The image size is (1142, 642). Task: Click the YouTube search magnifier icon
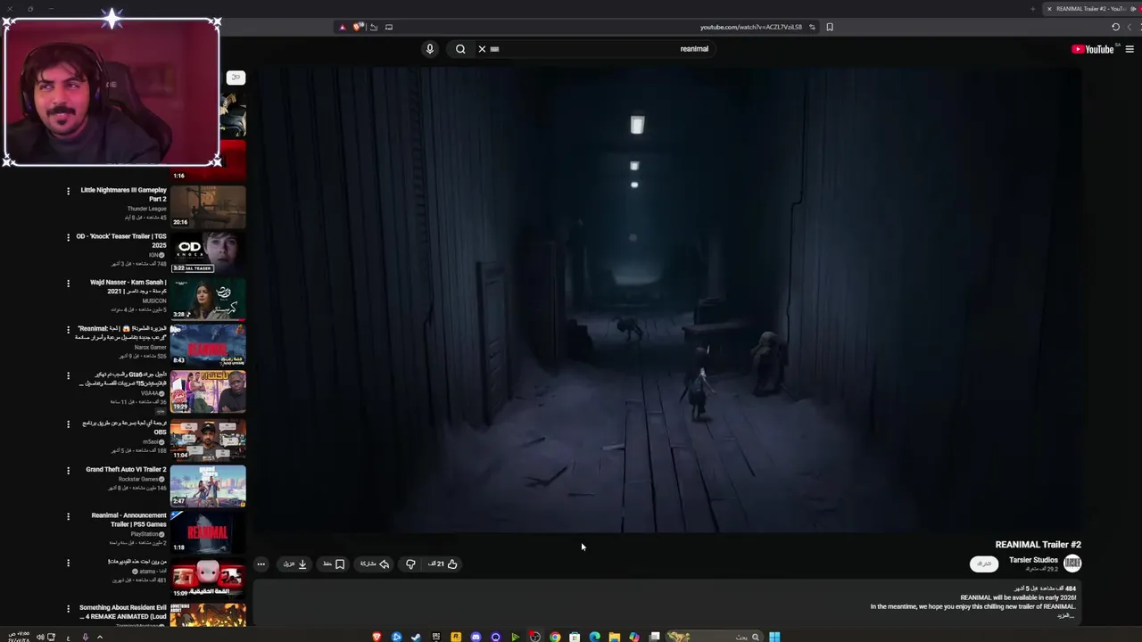(460, 49)
